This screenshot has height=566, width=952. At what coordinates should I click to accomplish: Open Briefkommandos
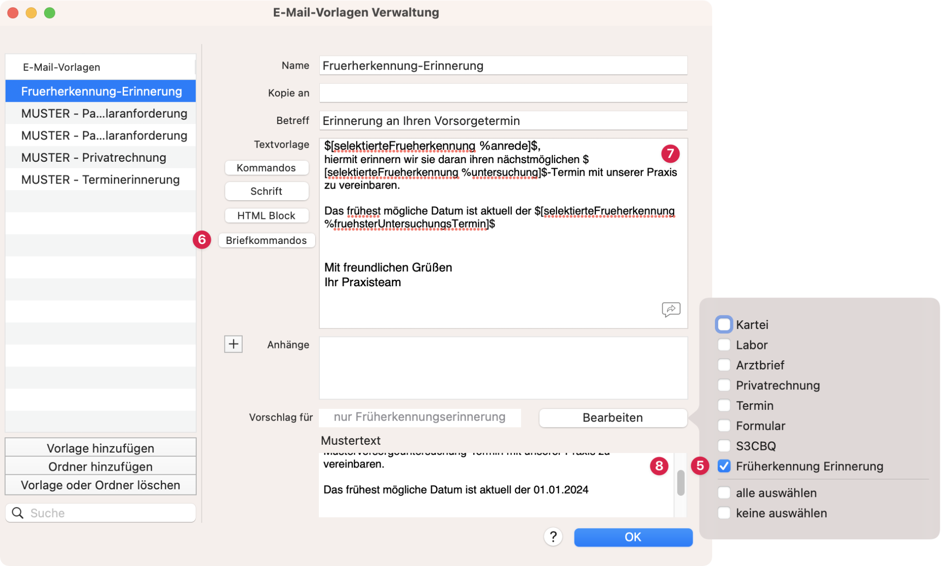[x=266, y=240]
